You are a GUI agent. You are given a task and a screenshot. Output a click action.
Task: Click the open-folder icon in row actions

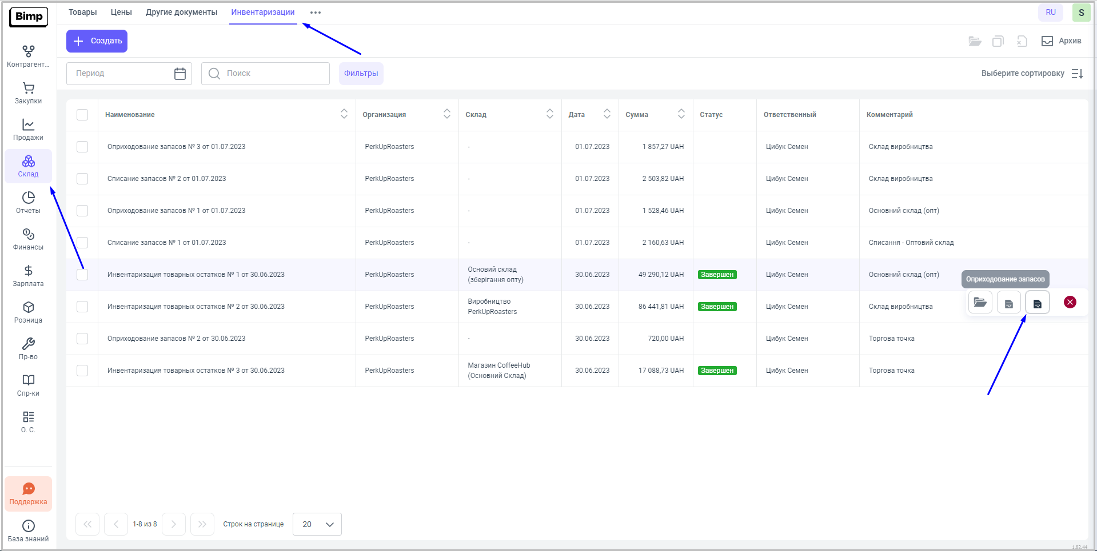pos(980,303)
